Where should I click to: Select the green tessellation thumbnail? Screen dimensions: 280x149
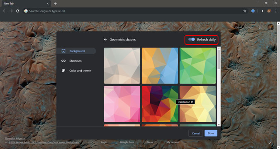click(197, 65)
